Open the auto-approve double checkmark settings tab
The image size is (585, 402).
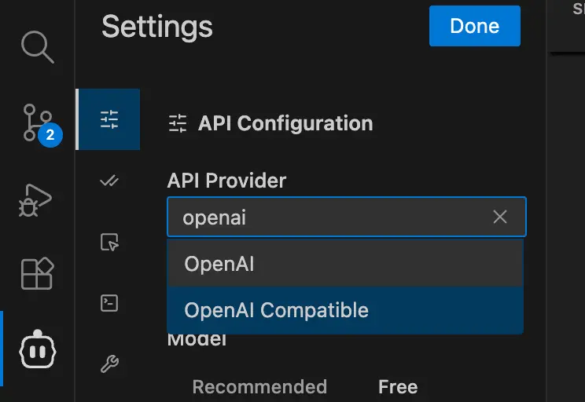tap(109, 181)
